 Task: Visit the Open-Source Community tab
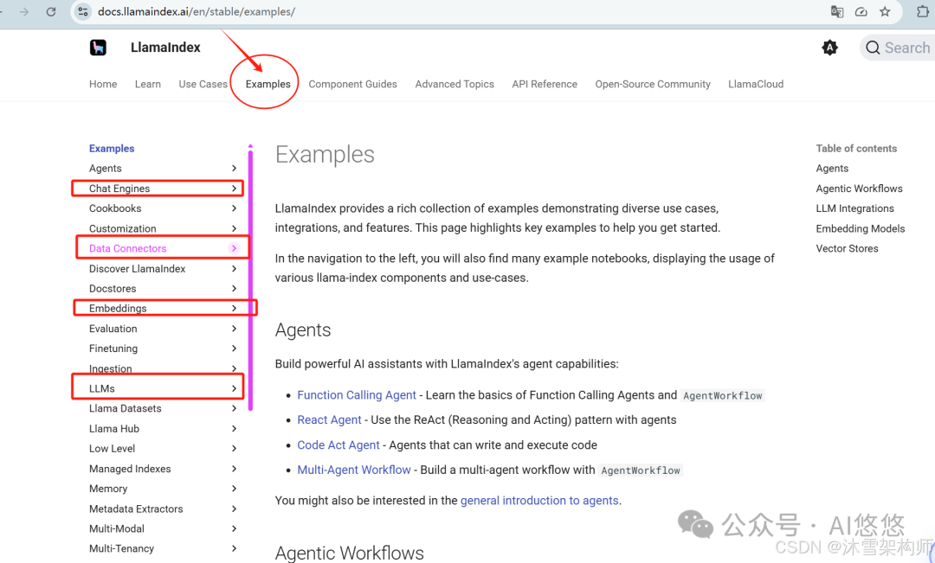(653, 84)
